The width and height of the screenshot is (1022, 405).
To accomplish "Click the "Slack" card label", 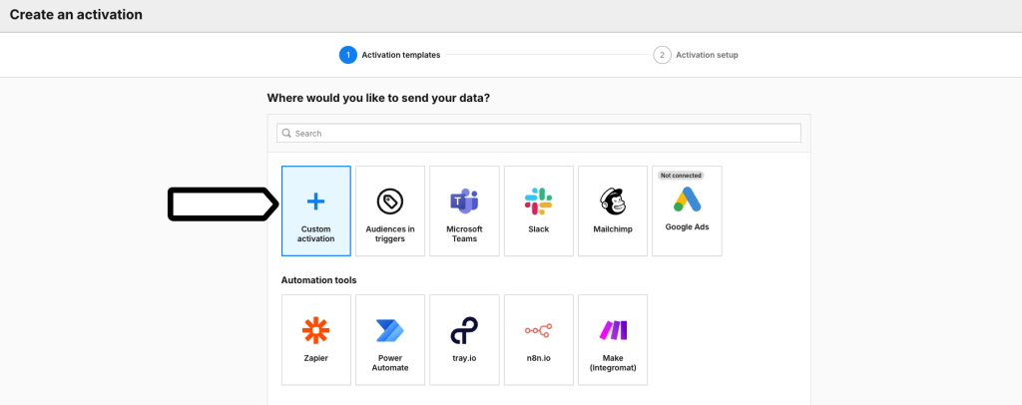I will (x=538, y=229).
